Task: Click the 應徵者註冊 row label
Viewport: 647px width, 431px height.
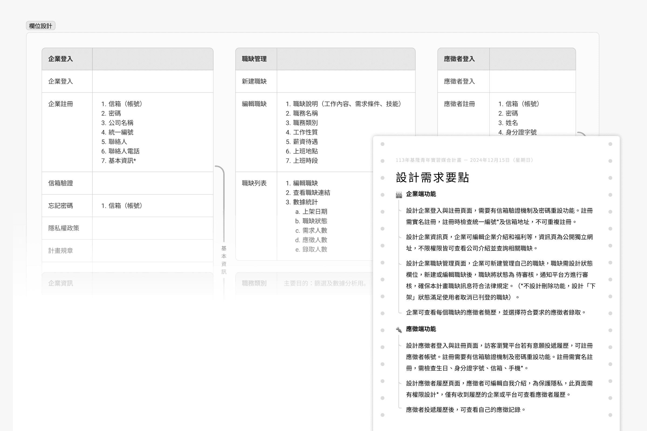Action: pos(459,104)
